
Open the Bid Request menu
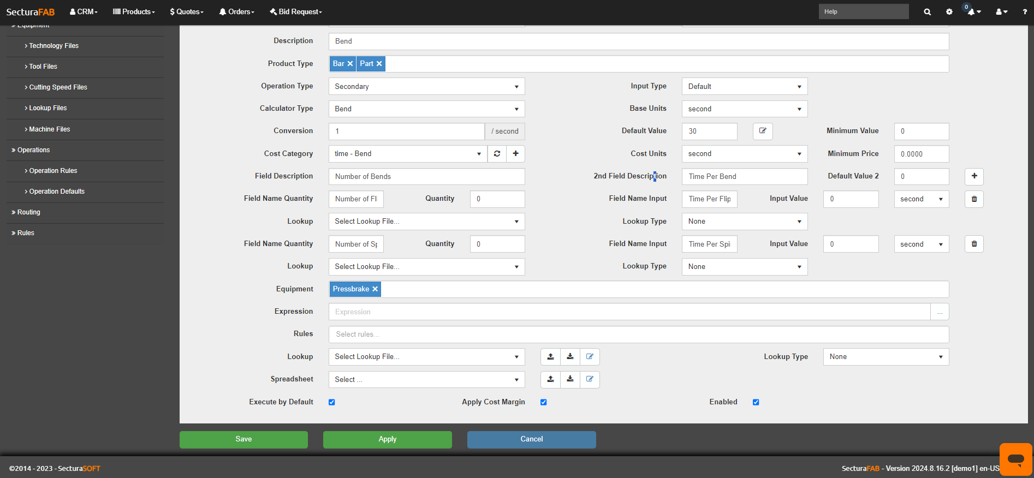click(296, 11)
